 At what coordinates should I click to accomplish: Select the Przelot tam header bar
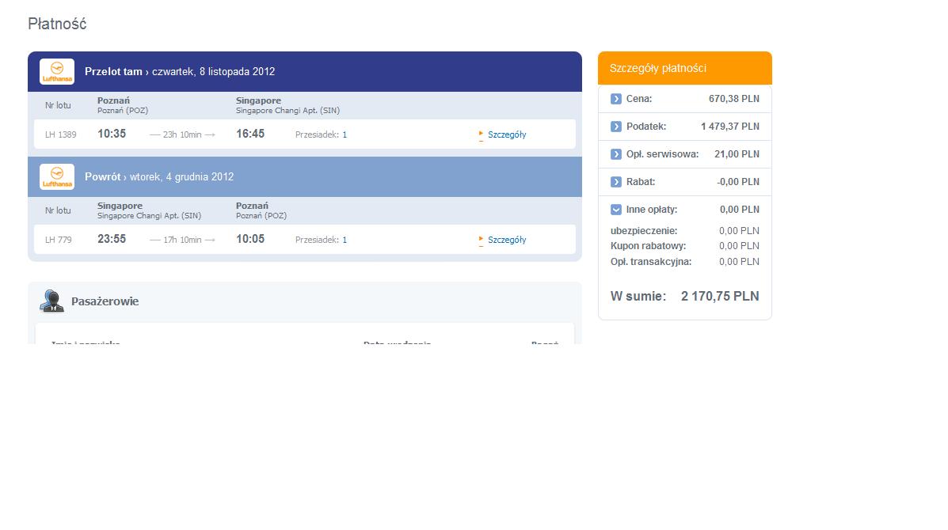[305, 72]
